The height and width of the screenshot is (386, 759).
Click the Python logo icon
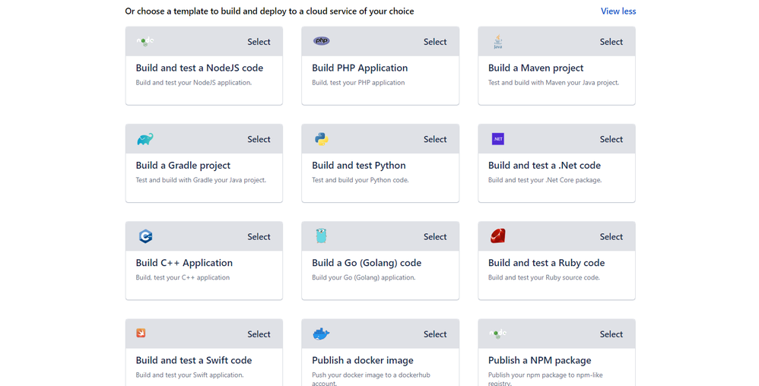point(322,139)
